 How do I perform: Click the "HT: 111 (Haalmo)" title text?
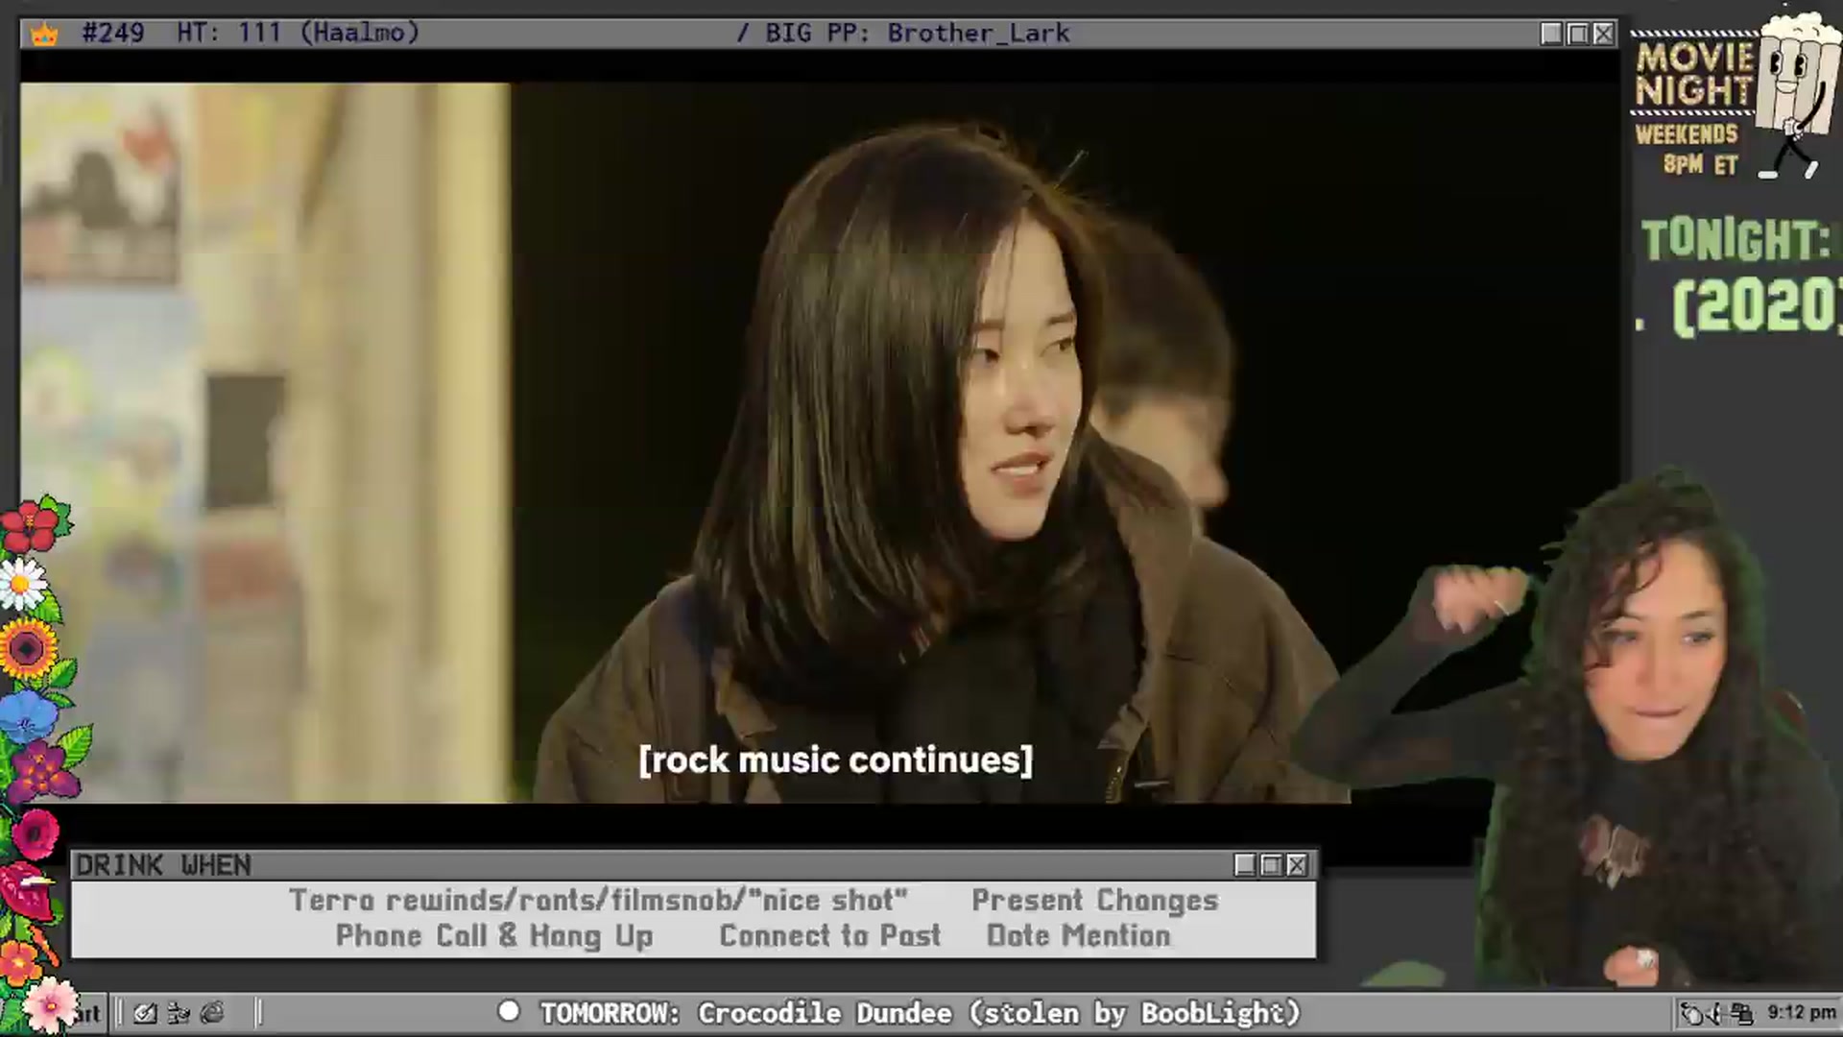point(299,33)
